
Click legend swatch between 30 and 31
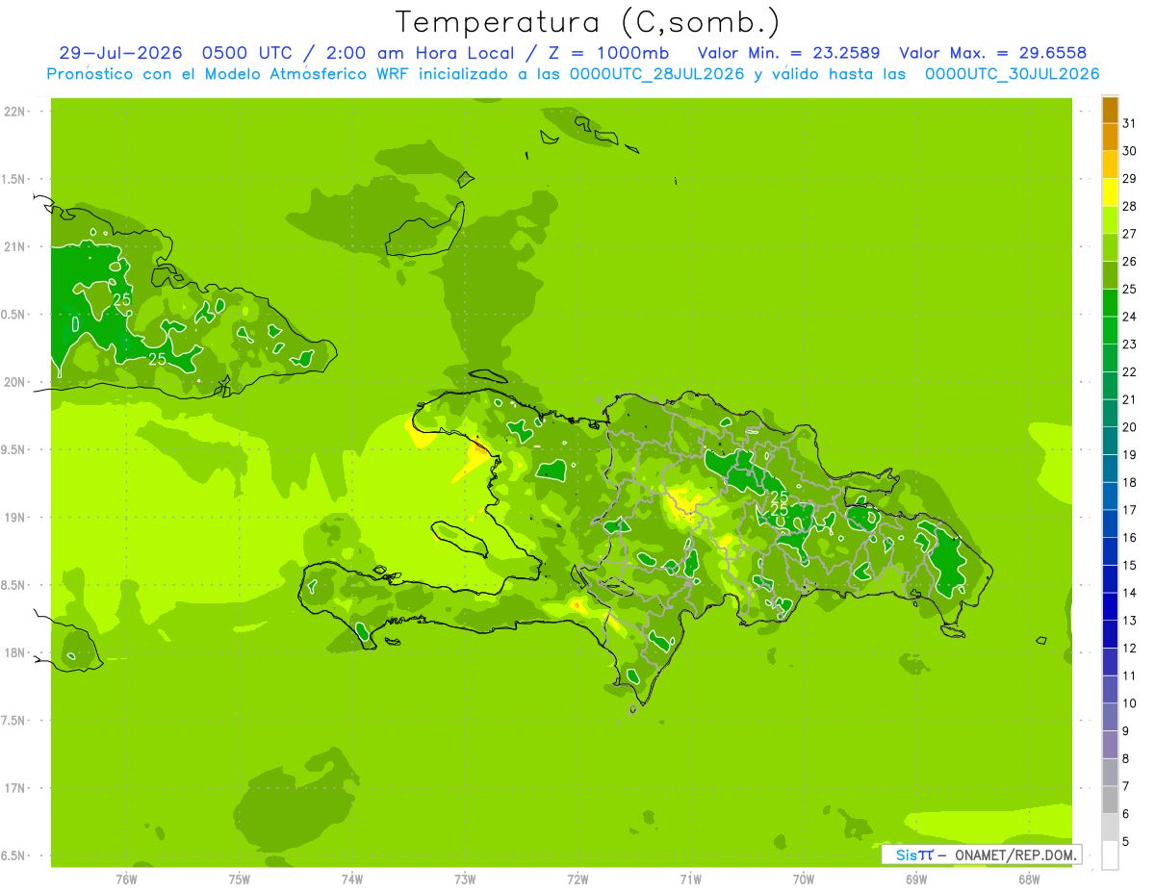click(x=1110, y=138)
